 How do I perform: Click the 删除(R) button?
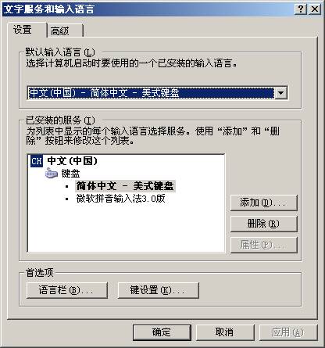pos(263,224)
